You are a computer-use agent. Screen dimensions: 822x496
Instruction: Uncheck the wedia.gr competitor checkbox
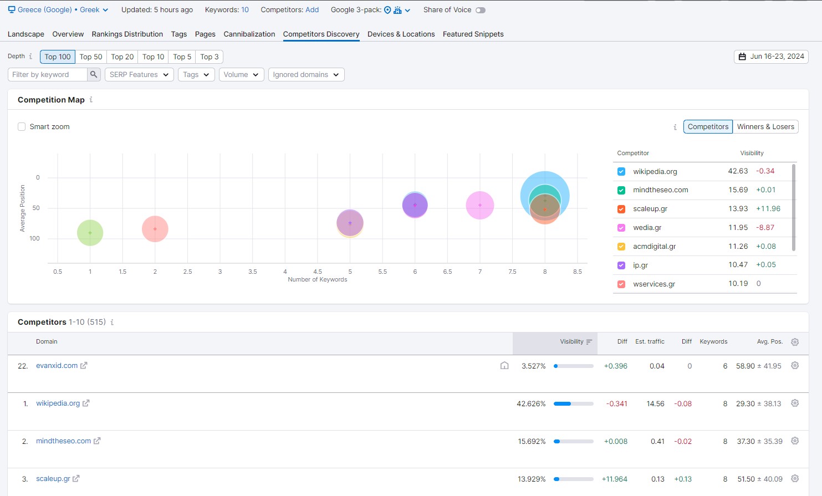621,228
